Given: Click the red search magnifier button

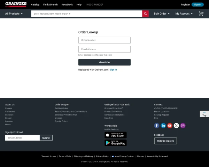Looking at the screenshot, I should pos(145,14).
